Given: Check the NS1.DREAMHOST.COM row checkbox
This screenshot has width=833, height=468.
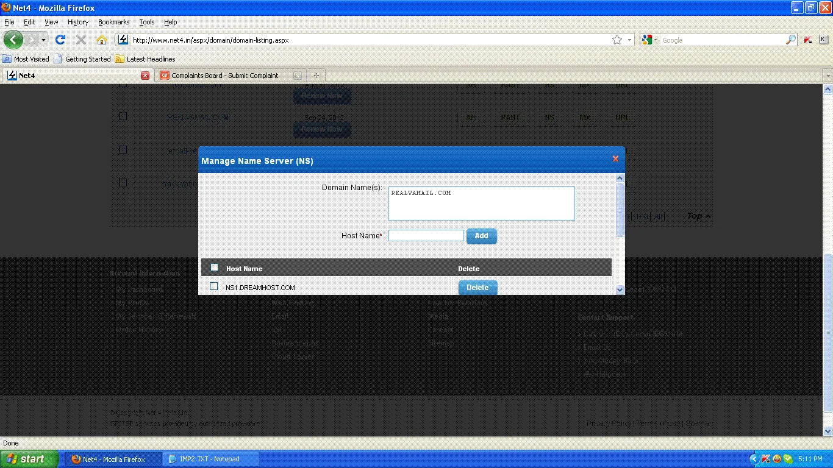Looking at the screenshot, I should point(213,286).
